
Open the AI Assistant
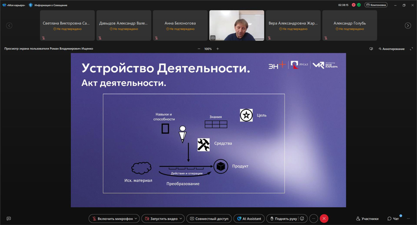[249, 219]
